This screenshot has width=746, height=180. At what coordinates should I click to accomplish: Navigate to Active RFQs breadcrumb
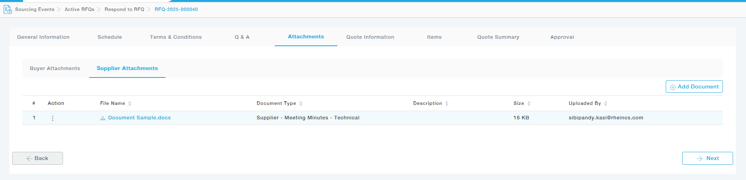(x=79, y=9)
